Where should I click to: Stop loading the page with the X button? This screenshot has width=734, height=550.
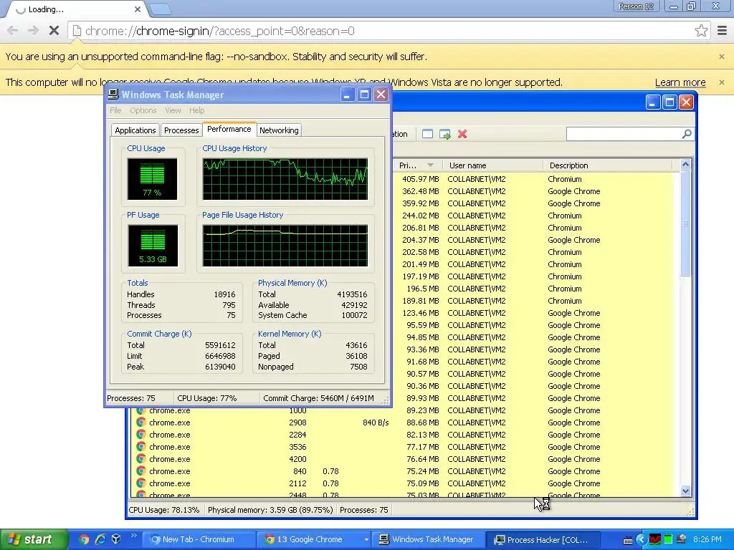click(x=54, y=31)
